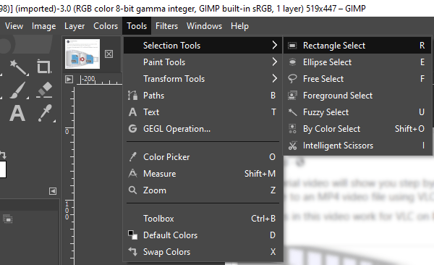
Task: Click the Tool Options tab icon in the dock
Action: click(8, 219)
